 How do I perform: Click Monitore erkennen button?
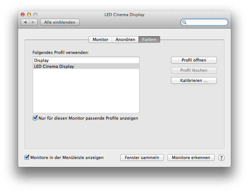191,158
